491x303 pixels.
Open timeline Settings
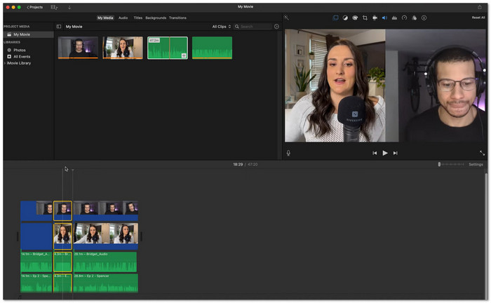[x=476, y=164]
